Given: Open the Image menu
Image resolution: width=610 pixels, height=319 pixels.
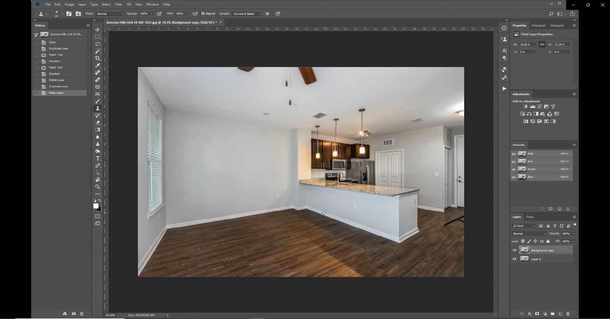Looking at the screenshot, I should (x=69, y=4).
